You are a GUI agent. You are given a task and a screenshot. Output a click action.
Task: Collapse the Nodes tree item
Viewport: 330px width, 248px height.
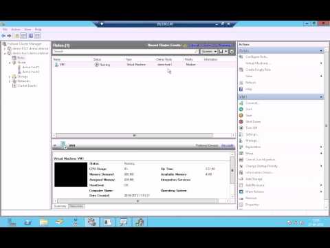coord(10,63)
